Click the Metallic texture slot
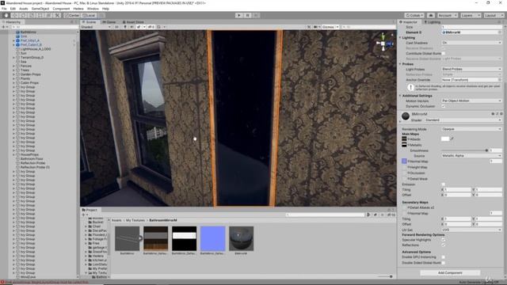507x285 pixels. click(404, 144)
